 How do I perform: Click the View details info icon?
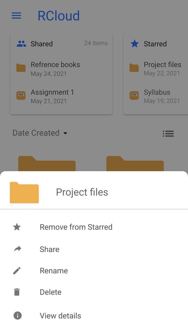point(17,315)
